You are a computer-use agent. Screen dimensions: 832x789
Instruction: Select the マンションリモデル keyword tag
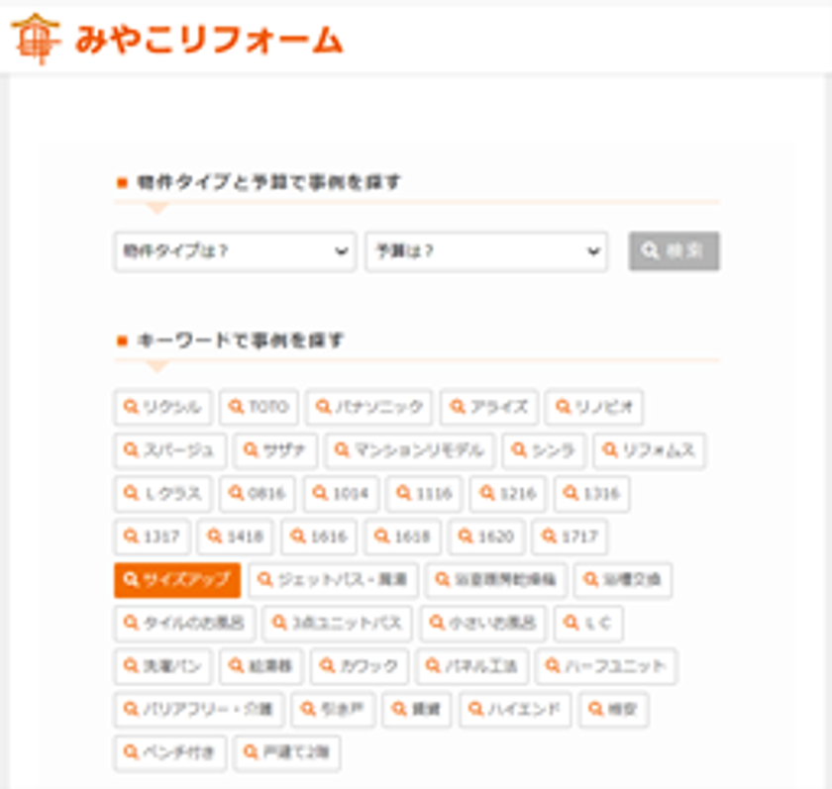[410, 450]
